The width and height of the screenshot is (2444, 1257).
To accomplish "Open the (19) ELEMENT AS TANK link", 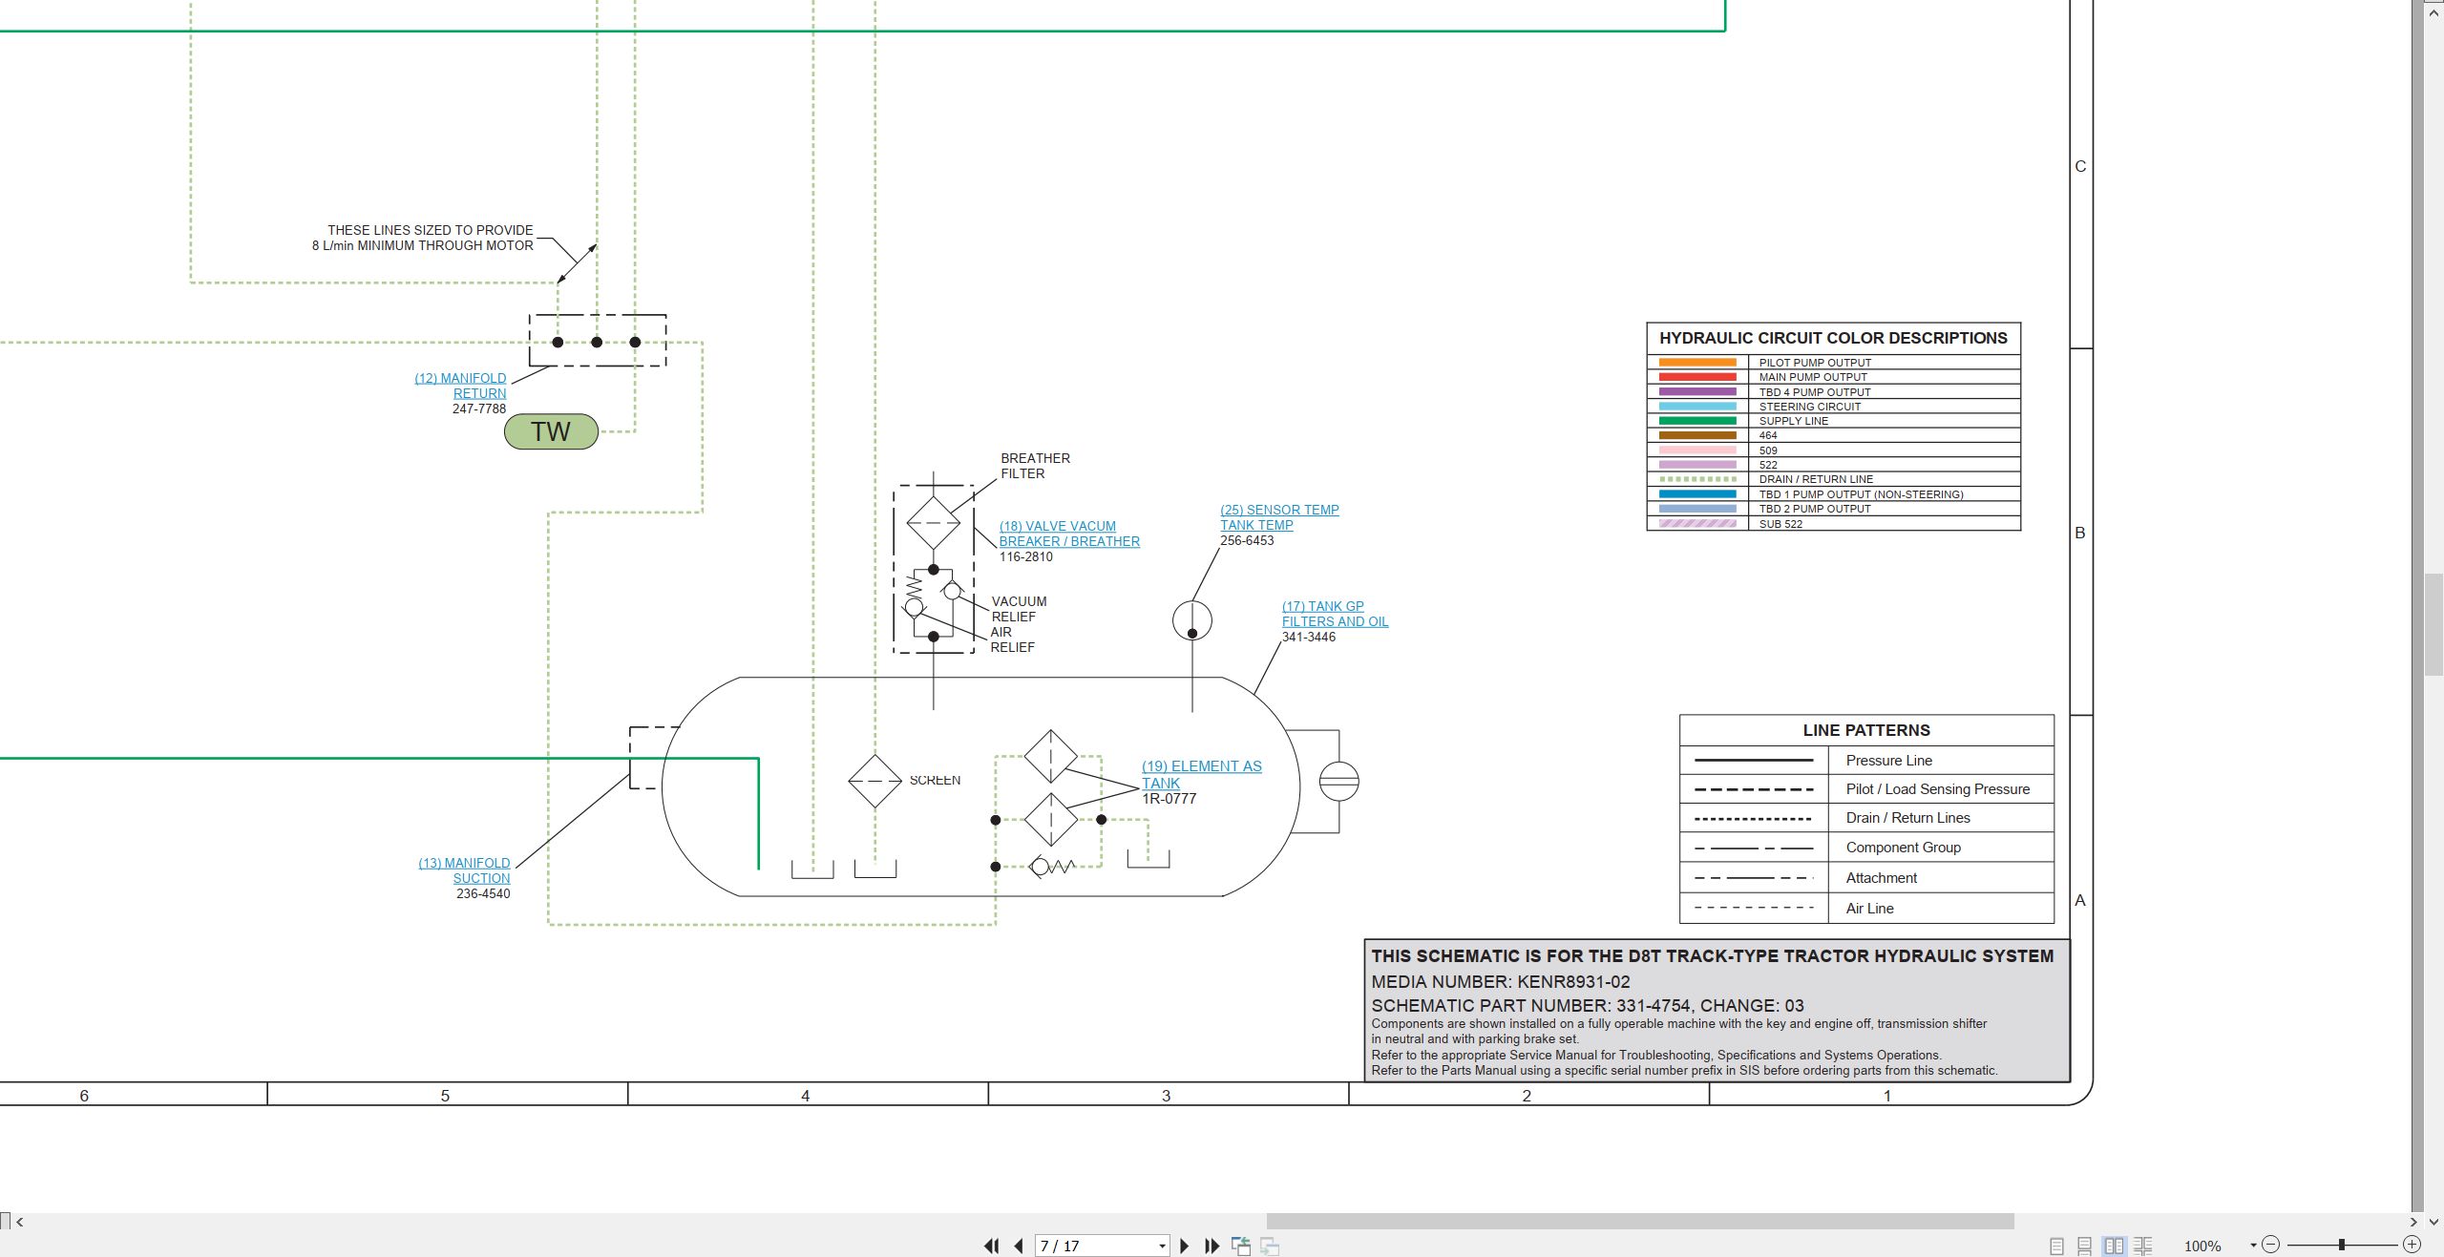I will click(x=1201, y=774).
